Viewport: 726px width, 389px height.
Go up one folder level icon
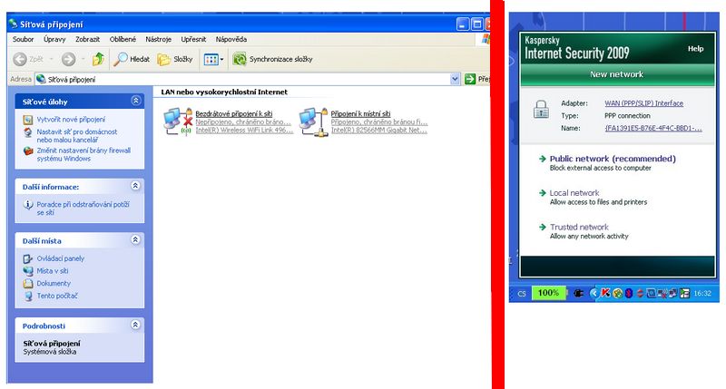98,59
